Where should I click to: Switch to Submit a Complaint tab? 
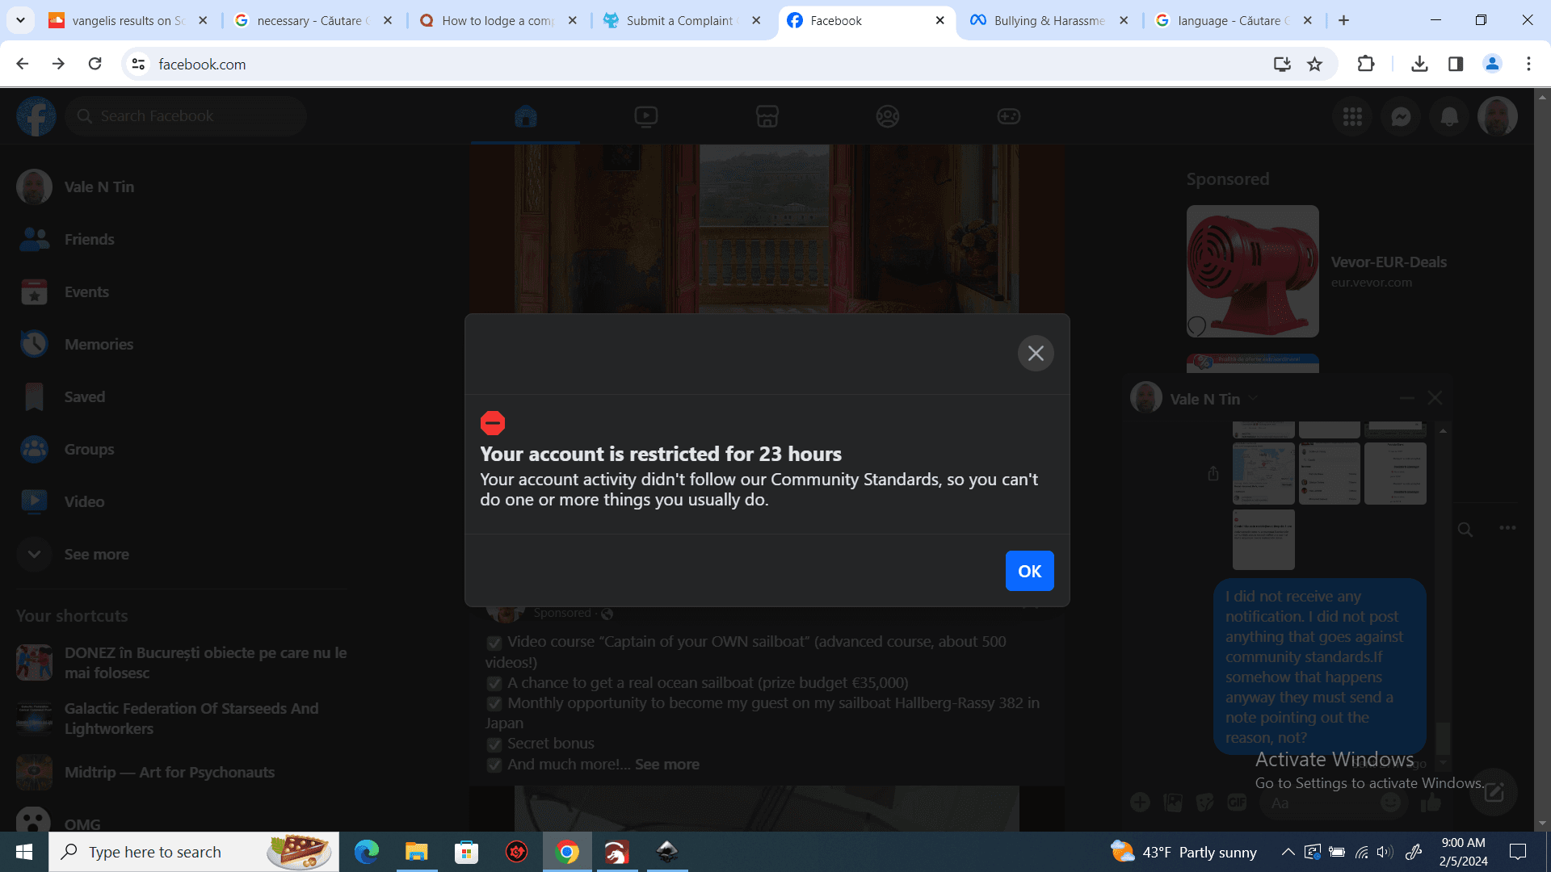tap(679, 20)
